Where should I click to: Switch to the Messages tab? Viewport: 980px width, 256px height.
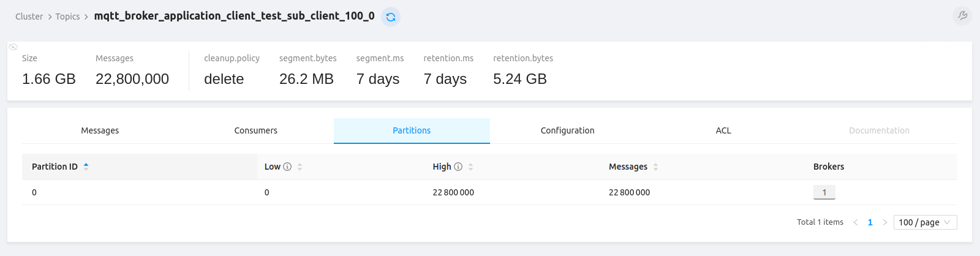click(100, 130)
